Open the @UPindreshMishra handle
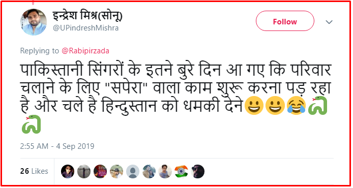 pos(85,28)
